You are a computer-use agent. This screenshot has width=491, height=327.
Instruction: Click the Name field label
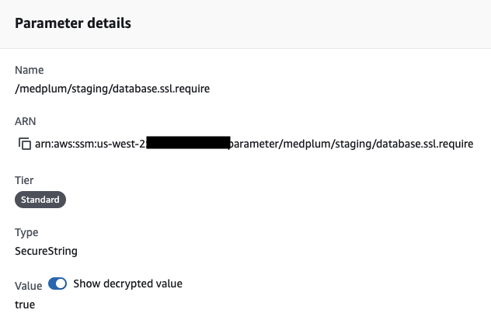30,70
